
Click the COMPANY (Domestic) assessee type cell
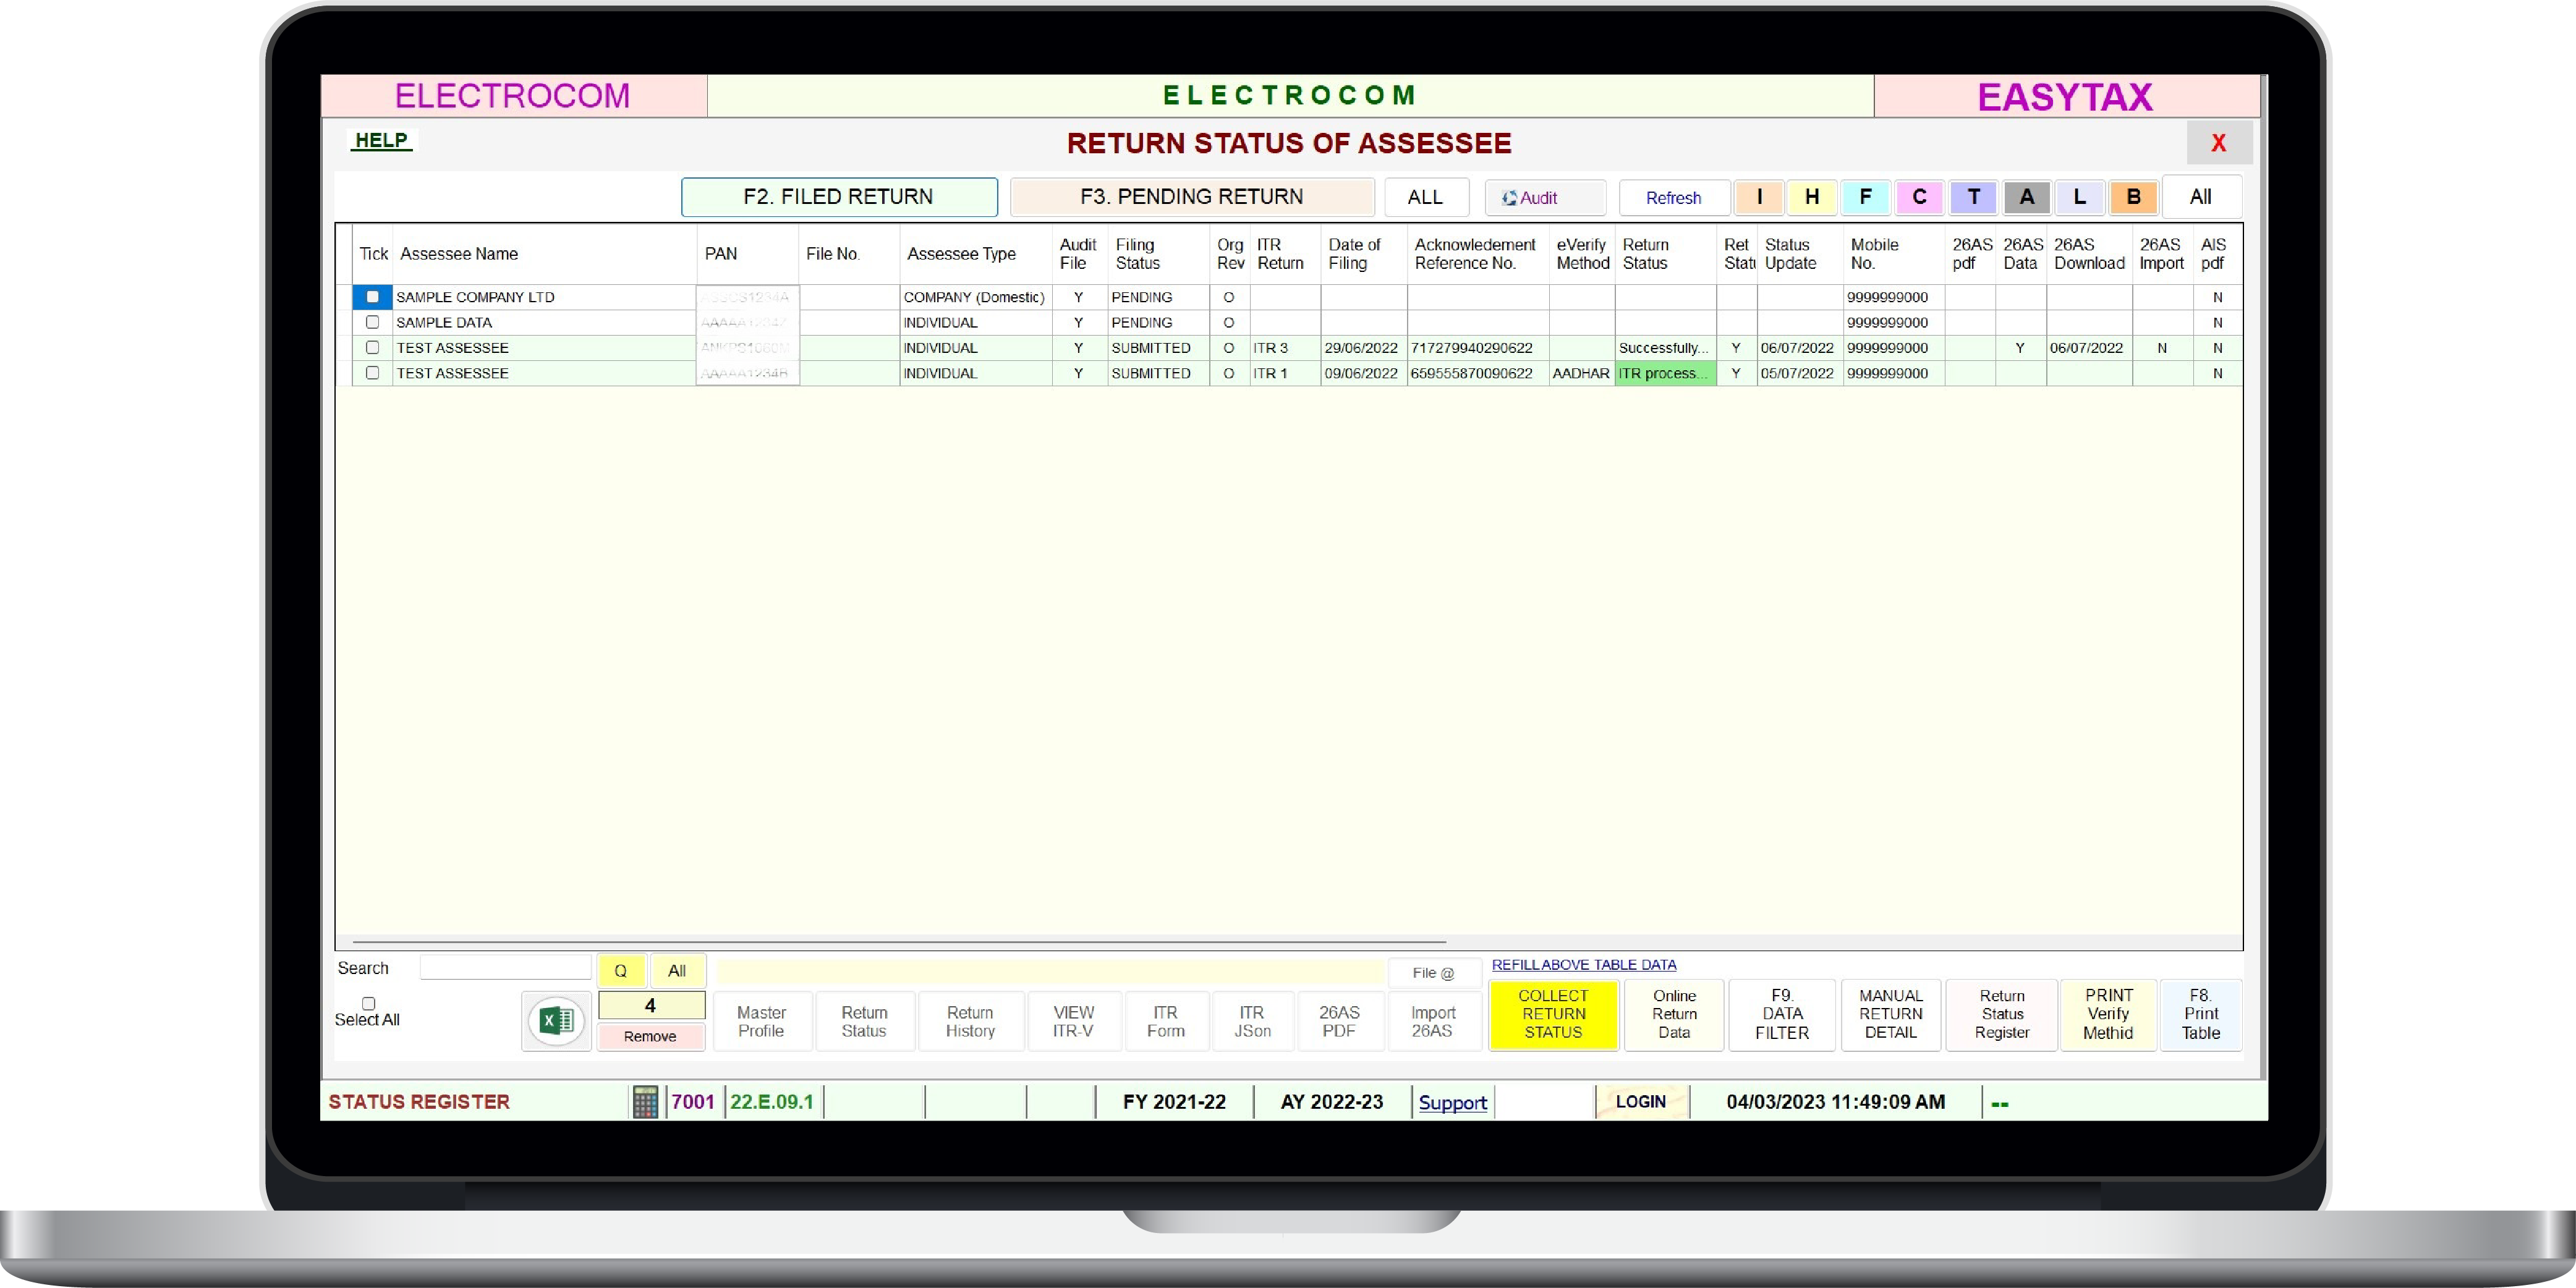975,297
